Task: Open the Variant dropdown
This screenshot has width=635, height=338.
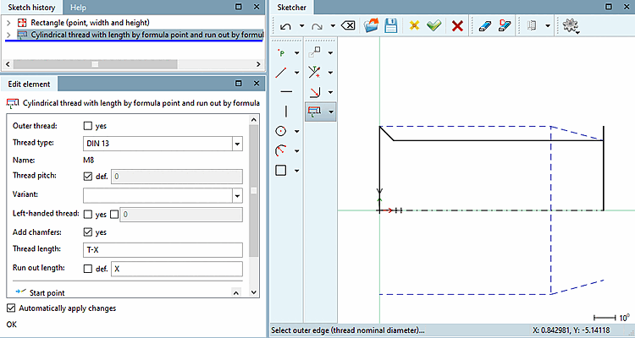Action: click(x=237, y=196)
